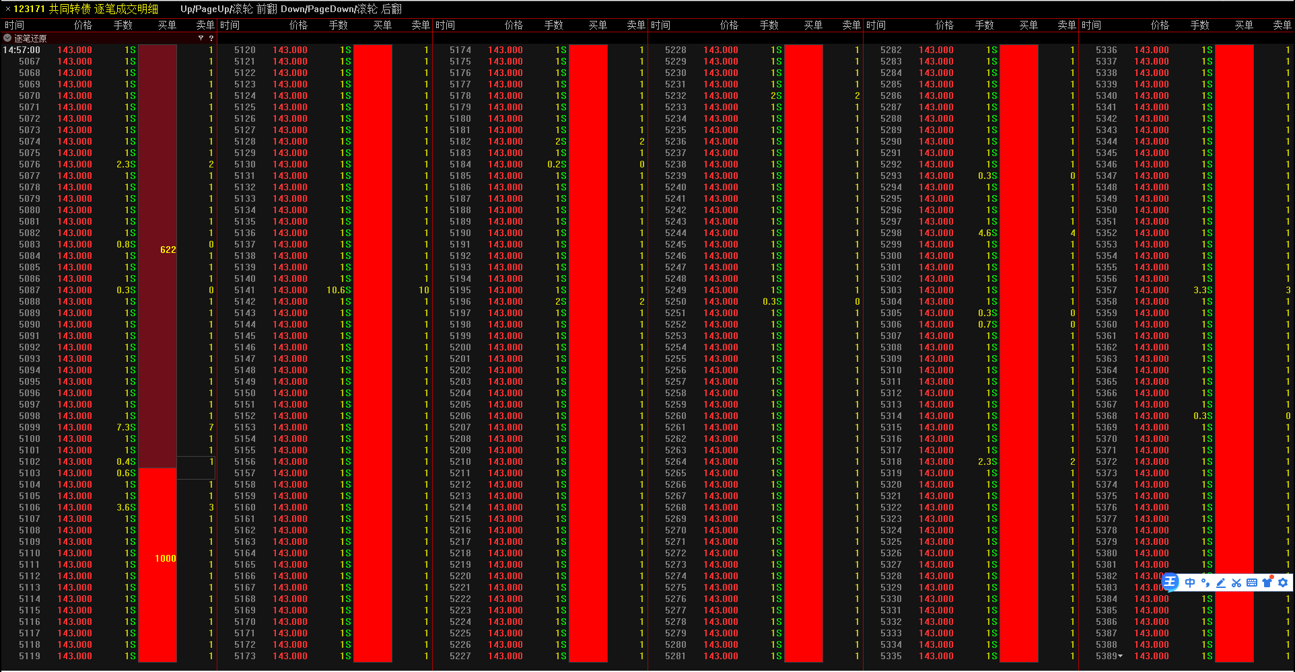1295x672 pixels.
Task: Click the 3.3S volume in row 5357
Action: [1203, 290]
